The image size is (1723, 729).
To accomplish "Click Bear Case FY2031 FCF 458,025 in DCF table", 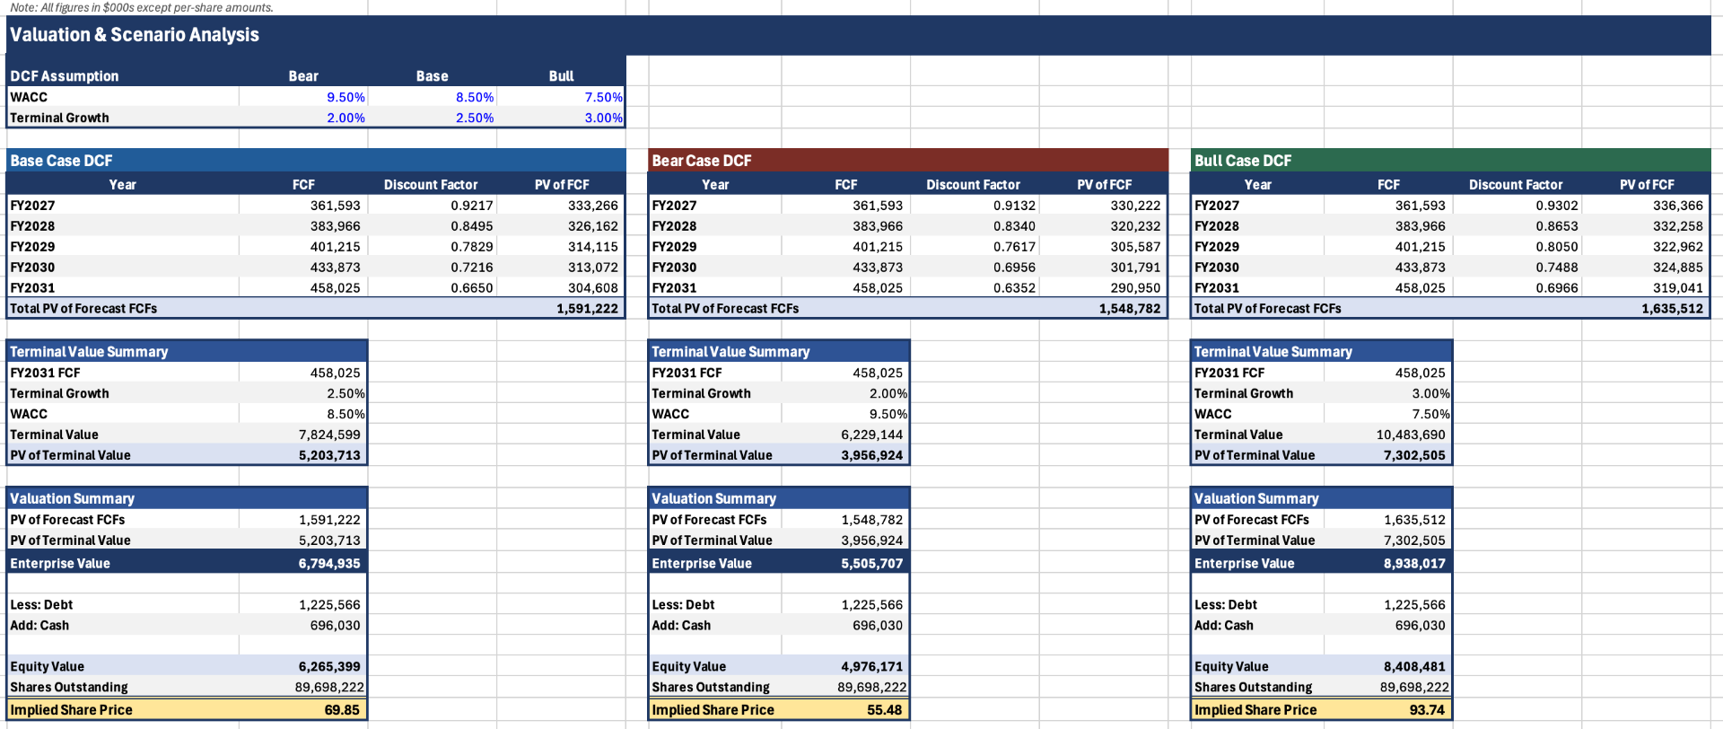I will [878, 288].
